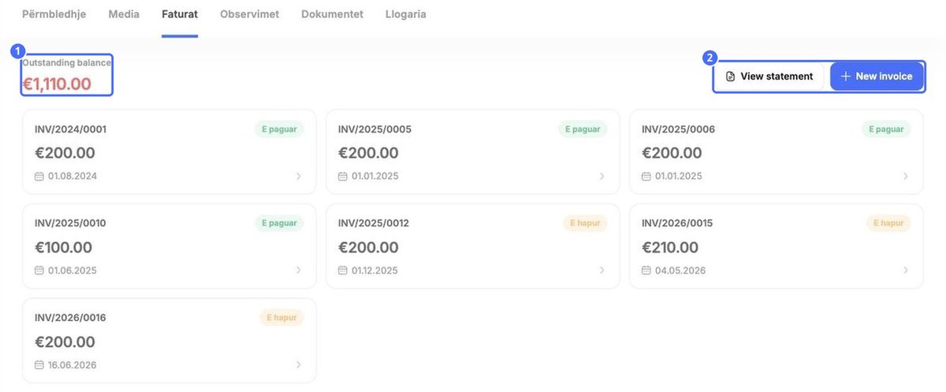This screenshot has height=392, width=946.
Task: Click the calendar icon on invoice INV/2025/0005
Action: pos(343,176)
